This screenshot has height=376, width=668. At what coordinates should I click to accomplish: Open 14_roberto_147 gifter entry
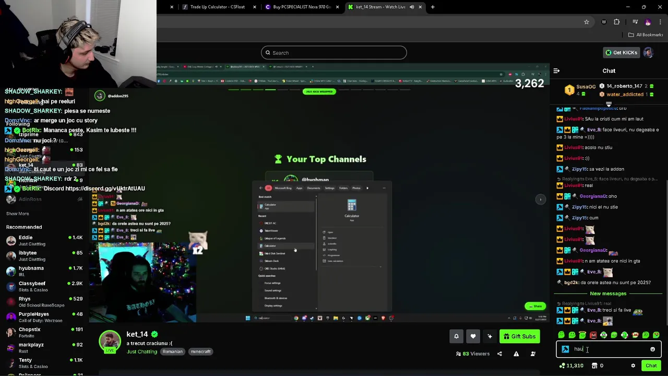click(627, 86)
